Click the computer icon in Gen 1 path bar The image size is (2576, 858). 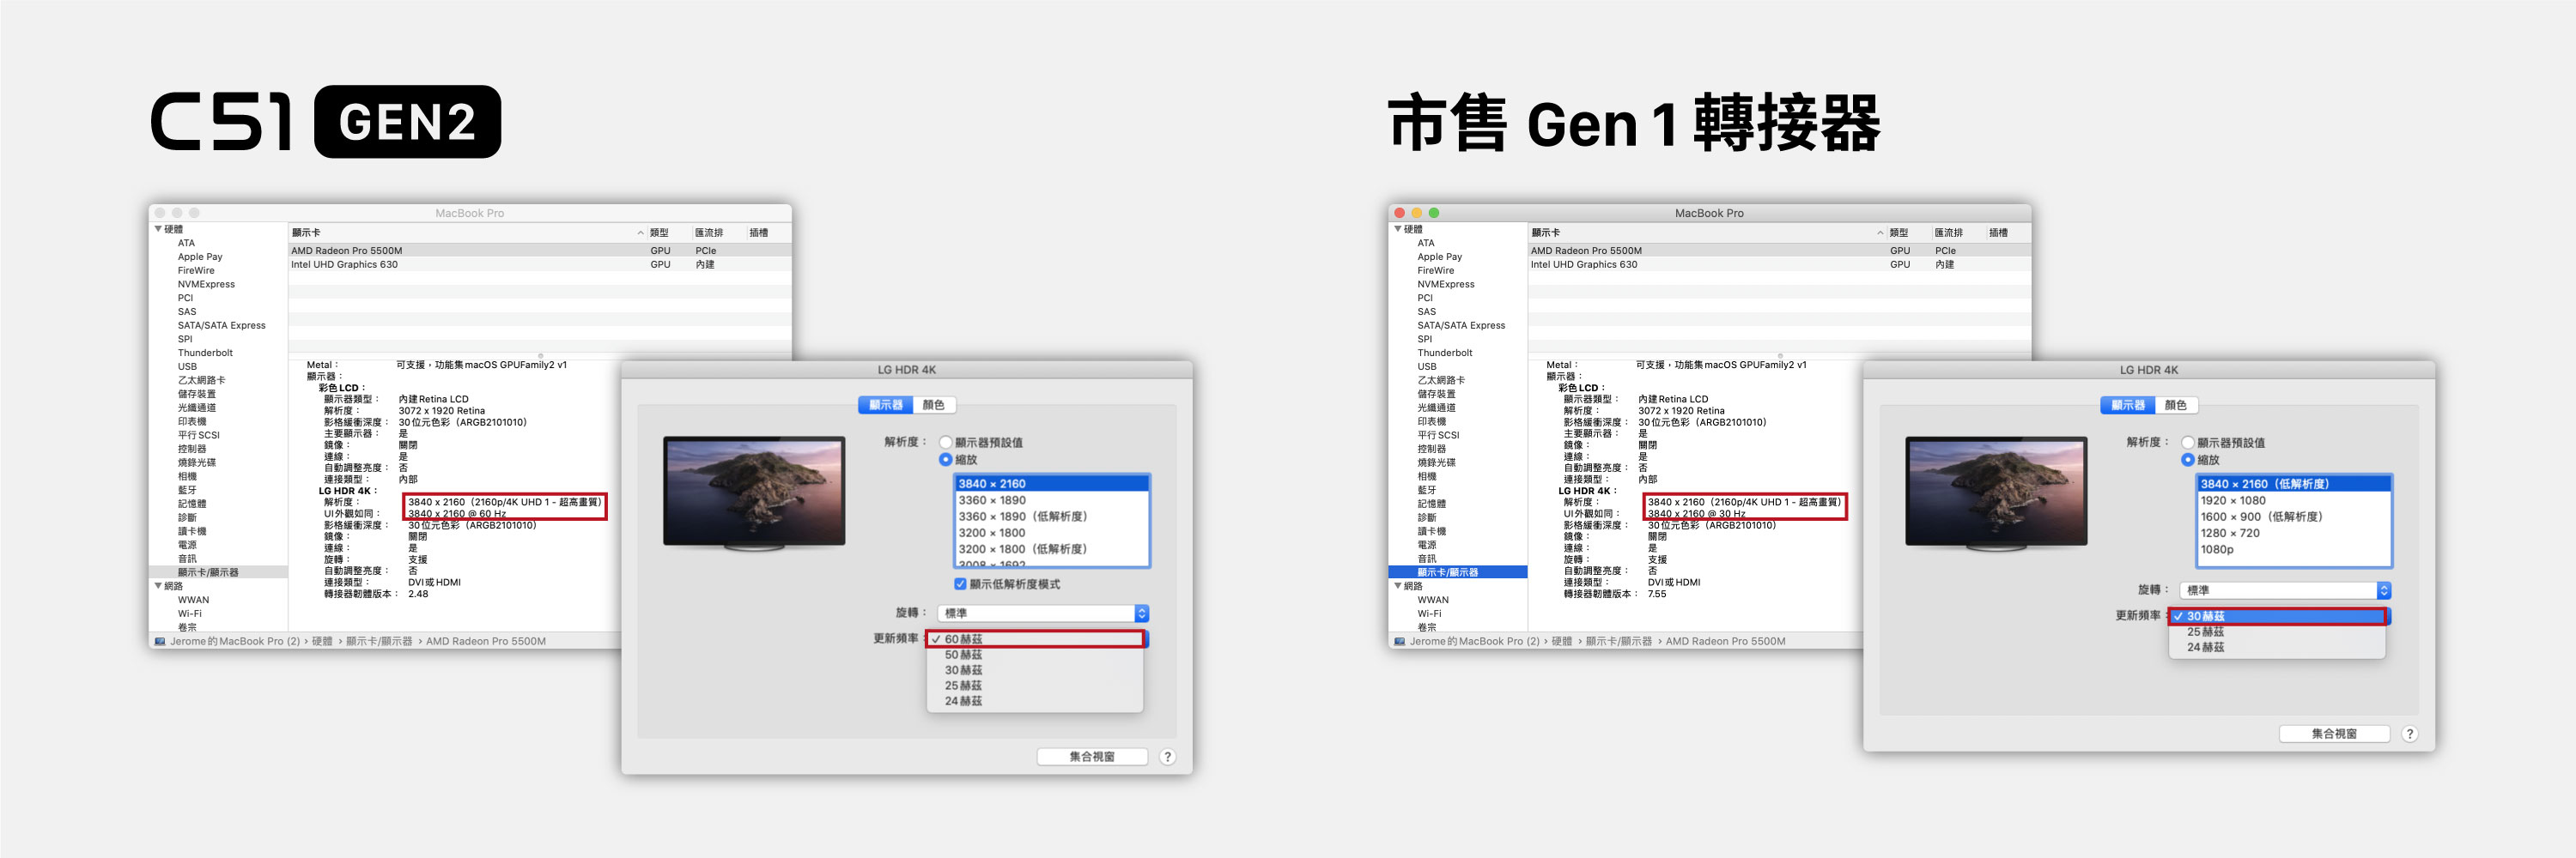tap(1400, 641)
